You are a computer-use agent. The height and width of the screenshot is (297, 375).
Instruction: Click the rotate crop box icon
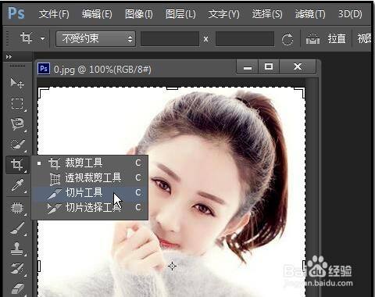point(287,39)
